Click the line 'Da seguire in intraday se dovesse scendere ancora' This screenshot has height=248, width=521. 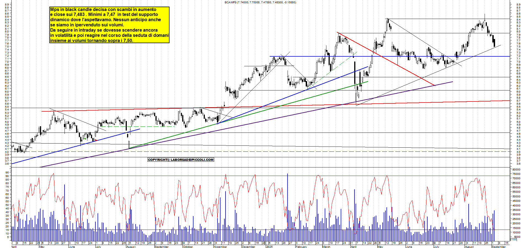tap(104, 30)
